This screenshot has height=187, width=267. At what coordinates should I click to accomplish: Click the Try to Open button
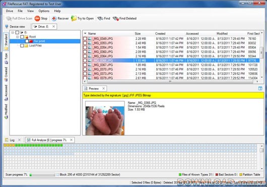(x=83, y=18)
